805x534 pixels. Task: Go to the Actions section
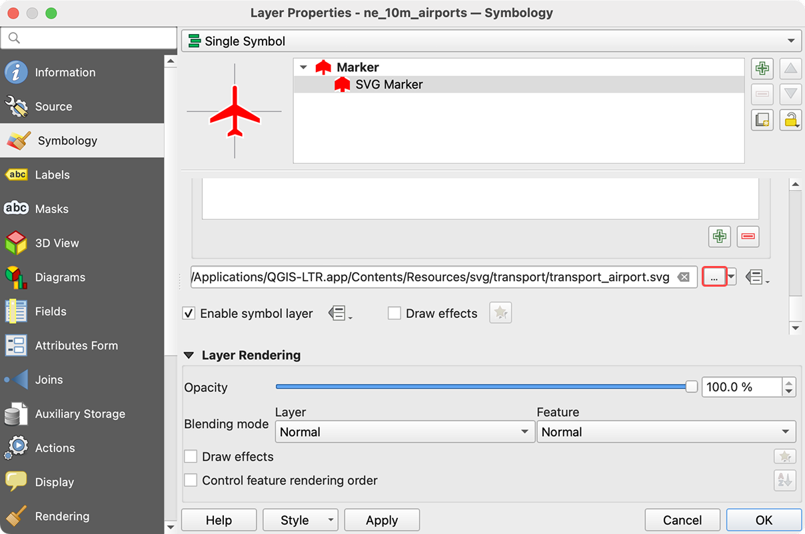pos(82,448)
